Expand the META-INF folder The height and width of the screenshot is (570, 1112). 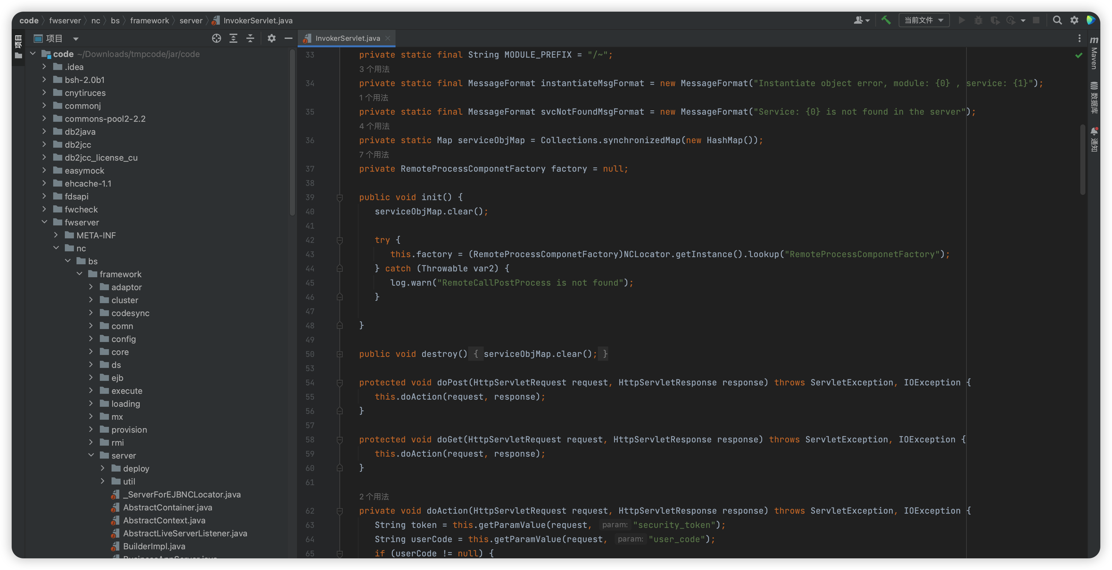coord(56,235)
